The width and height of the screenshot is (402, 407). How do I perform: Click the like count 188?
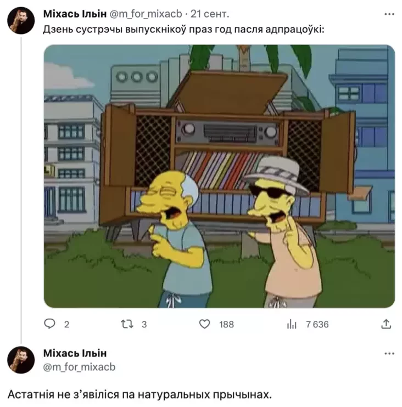tap(226, 325)
